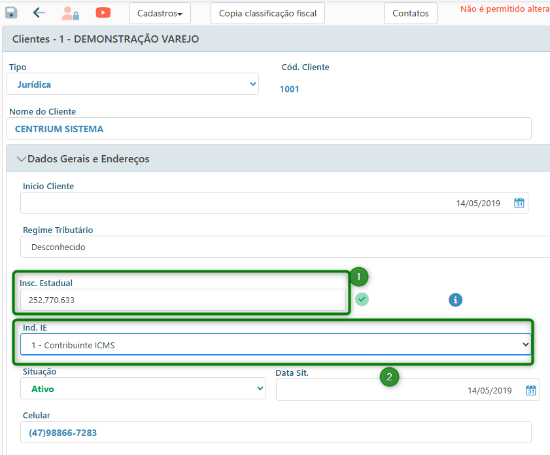Open calendar for Início Cliente date
550x455 pixels.
tap(519, 203)
